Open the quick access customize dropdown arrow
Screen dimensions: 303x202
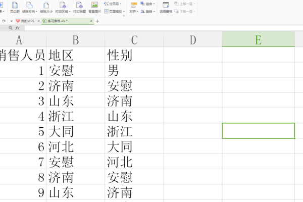click(x=12, y=21)
